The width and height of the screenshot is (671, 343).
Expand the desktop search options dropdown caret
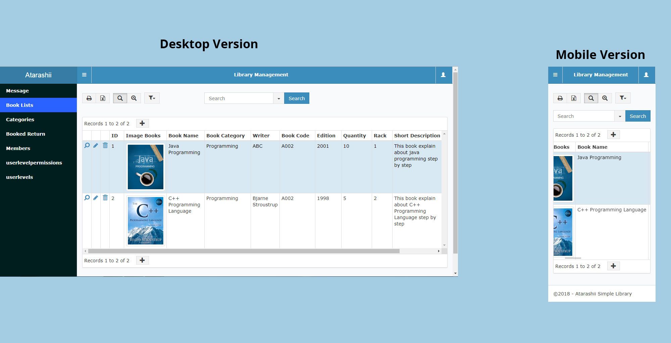click(278, 98)
